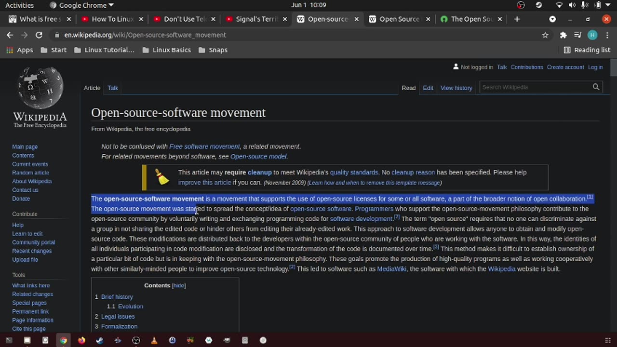Go back with the back arrow
The width and height of the screenshot is (617, 347).
coord(10,35)
